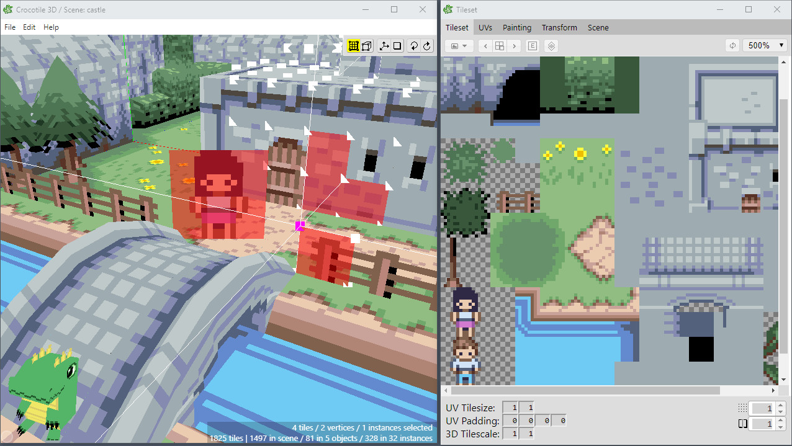Click the layered tiles diamond icon

(551, 45)
